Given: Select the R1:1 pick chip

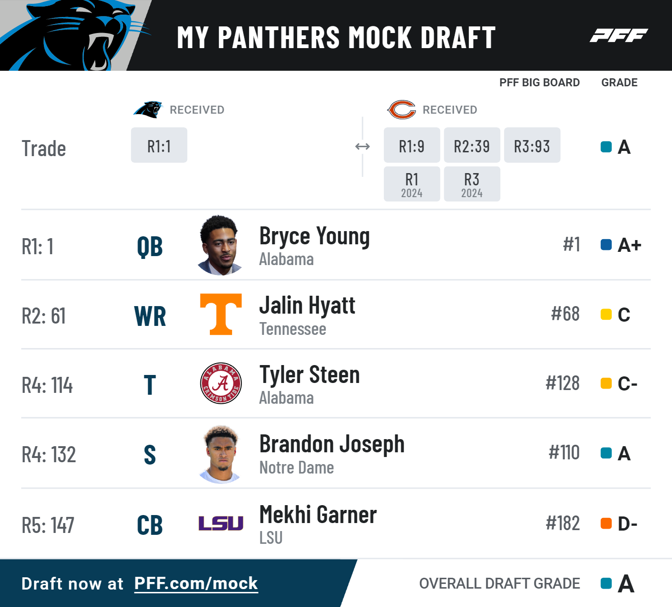Looking at the screenshot, I should click(x=159, y=145).
